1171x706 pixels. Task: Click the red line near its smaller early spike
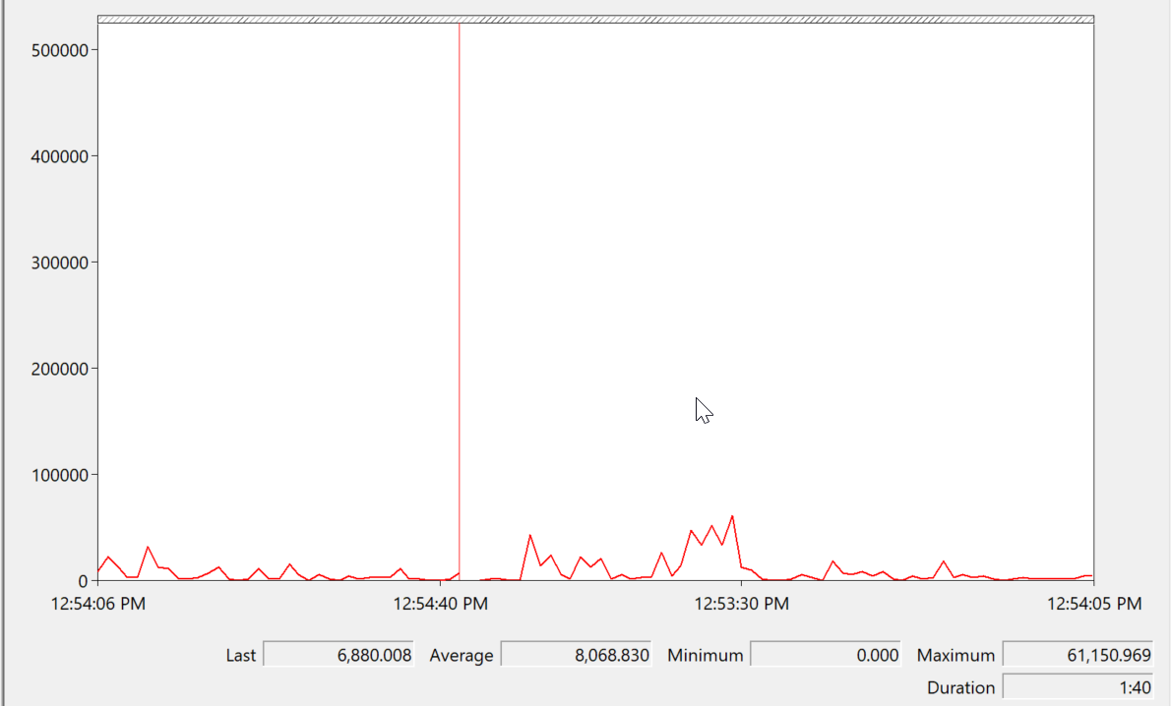click(x=150, y=546)
